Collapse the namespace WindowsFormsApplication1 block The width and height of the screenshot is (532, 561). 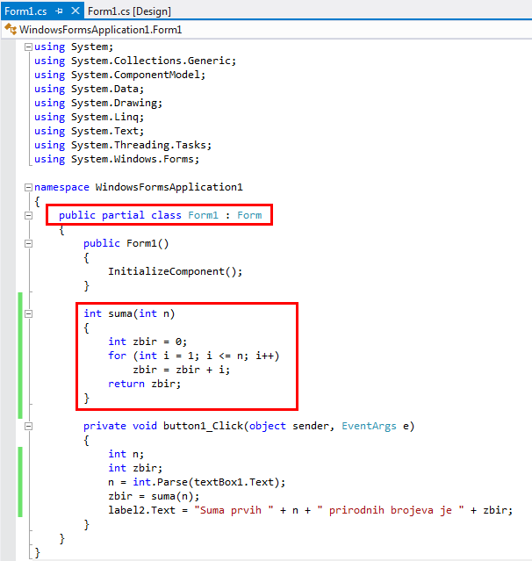[29, 187]
